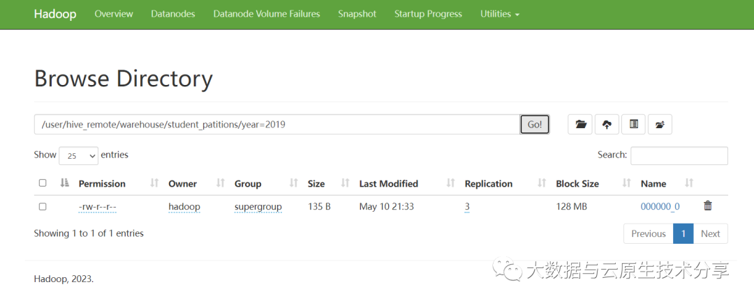Screen dimensions: 754x303
Task: Expand the Utilities menu in the navbar
Action: (500, 14)
